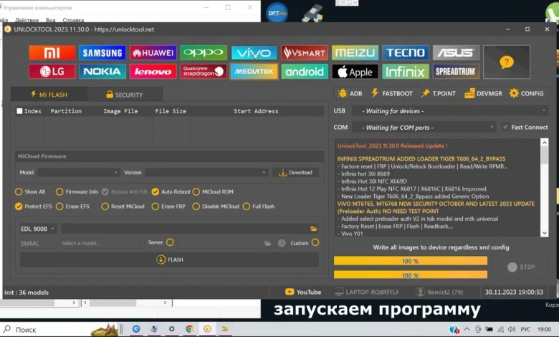Enable the Firmware Info option
The image size is (559, 337).
(x=59, y=192)
